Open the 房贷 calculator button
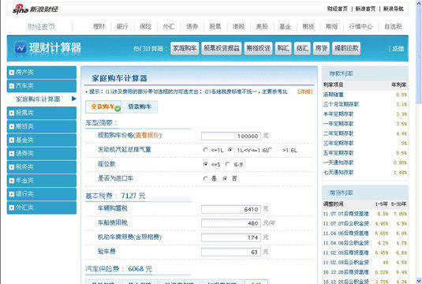 coord(321,48)
